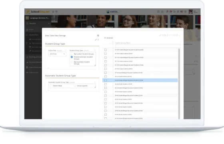Uncheck All 2nd Grade Bilingual Education Students
224x144 pixels.
click(x=106, y=80)
